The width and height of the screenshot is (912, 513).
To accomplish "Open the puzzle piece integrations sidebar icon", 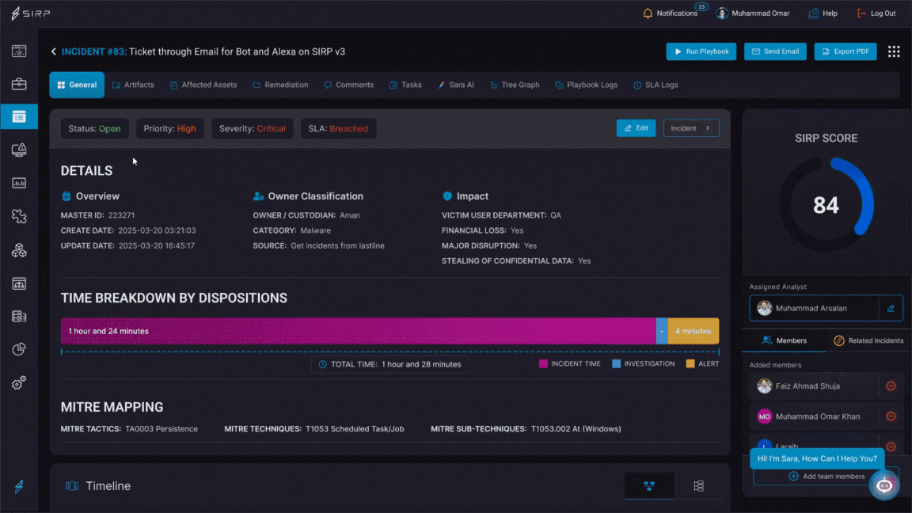I will tap(19, 216).
